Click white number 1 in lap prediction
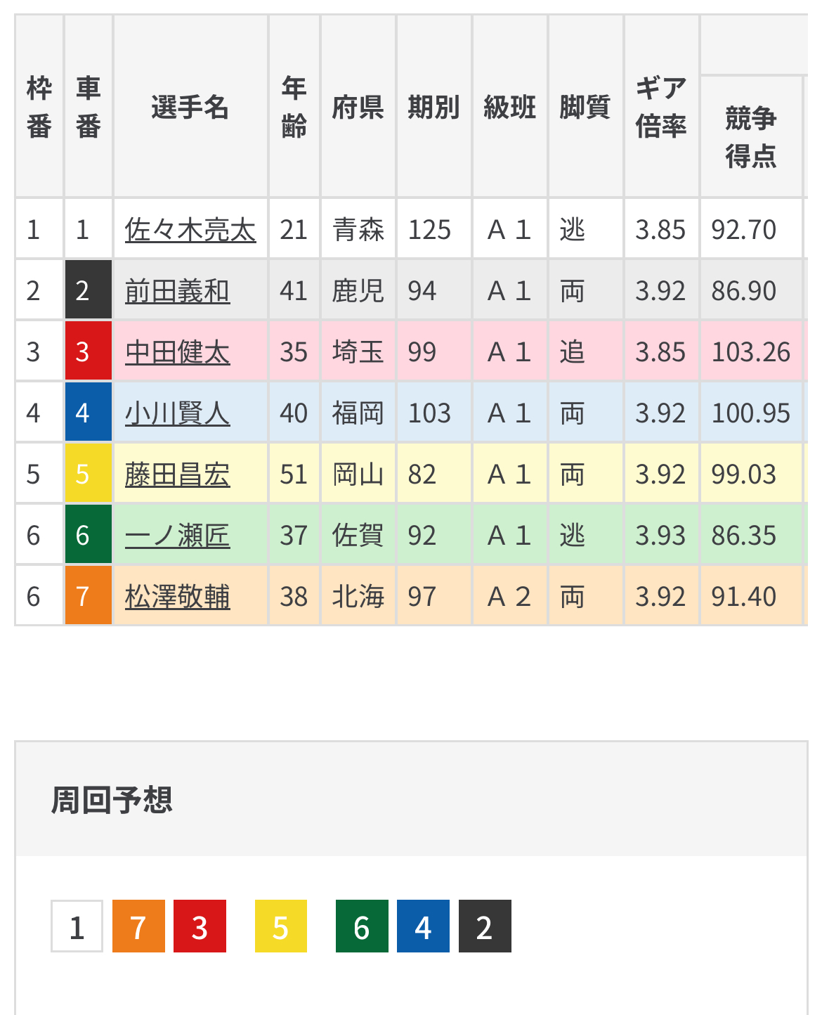Image resolution: width=822 pixels, height=1015 pixels. (77, 926)
